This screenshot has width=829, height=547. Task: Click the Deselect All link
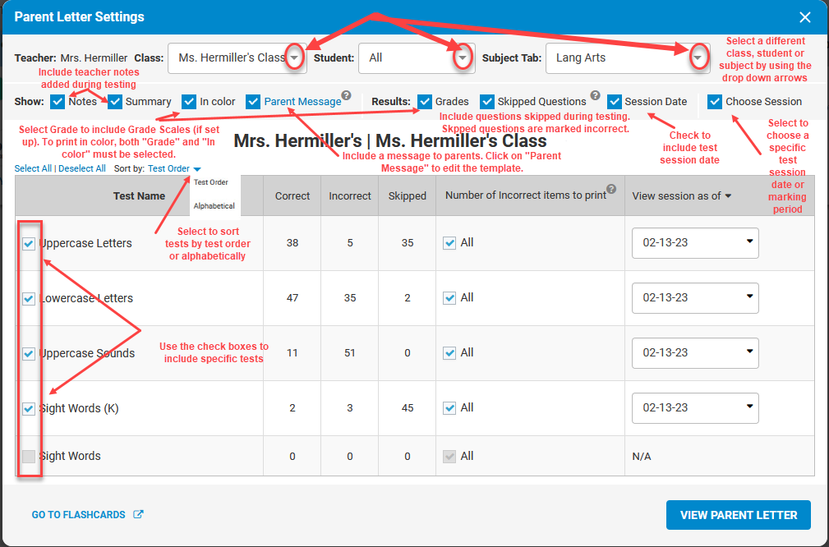(81, 168)
